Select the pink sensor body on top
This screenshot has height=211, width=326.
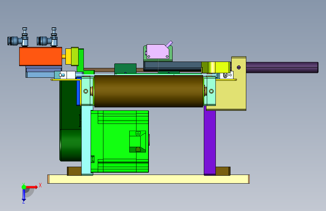click(x=158, y=51)
